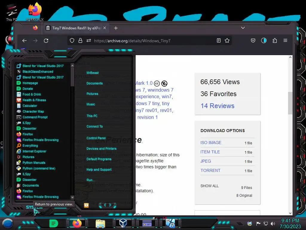Open the ITEM TILE download option
Image resolution: width=306 pixels, height=230 pixels.
click(210, 152)
